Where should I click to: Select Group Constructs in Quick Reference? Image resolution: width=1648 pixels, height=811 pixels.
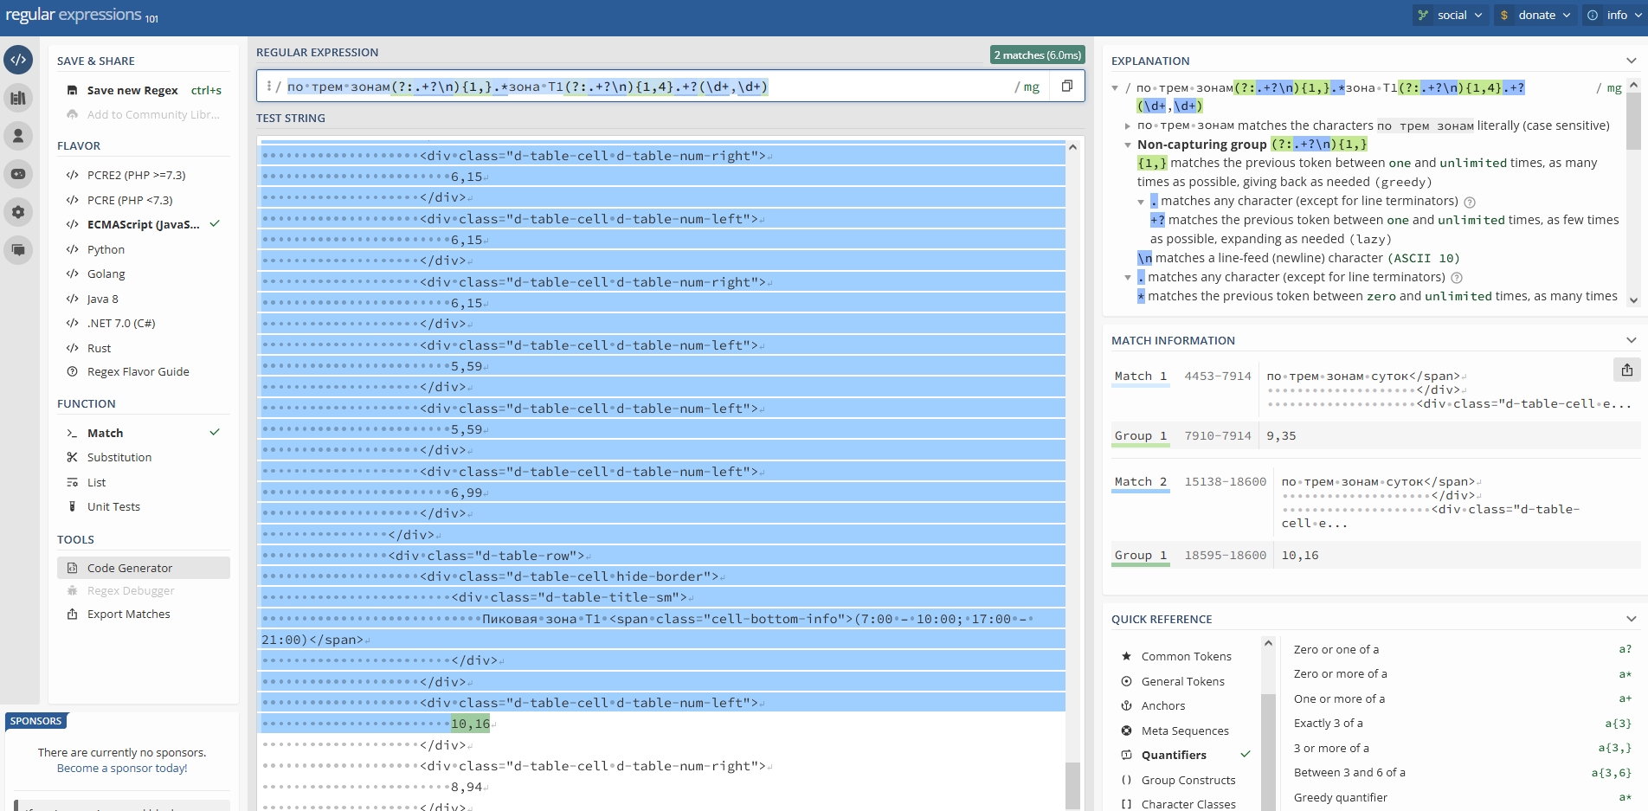(x=1188, y=780)
